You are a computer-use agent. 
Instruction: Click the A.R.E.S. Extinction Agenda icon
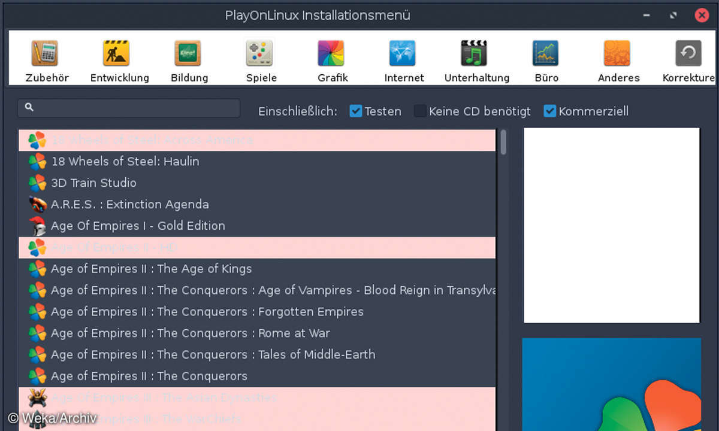[x=37, y=205]
